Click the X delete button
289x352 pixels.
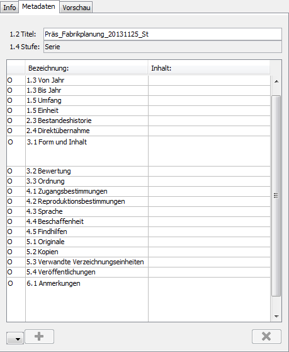coord(266,336)
